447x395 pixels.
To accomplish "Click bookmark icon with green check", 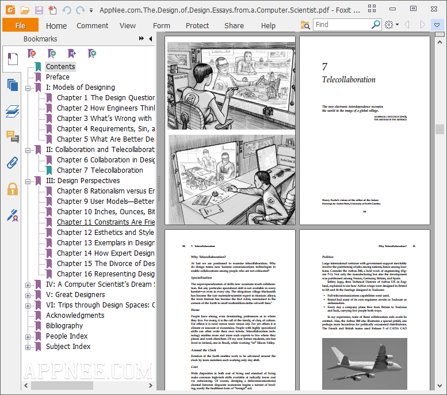I will [x=92, y=54].
